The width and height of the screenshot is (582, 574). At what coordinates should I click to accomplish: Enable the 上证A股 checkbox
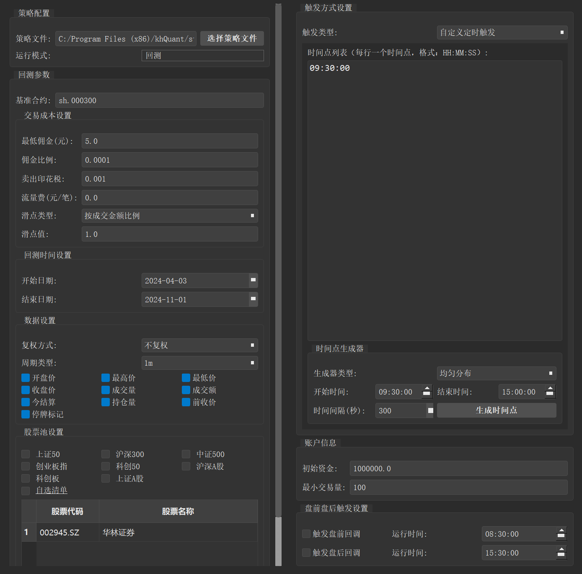106,479
